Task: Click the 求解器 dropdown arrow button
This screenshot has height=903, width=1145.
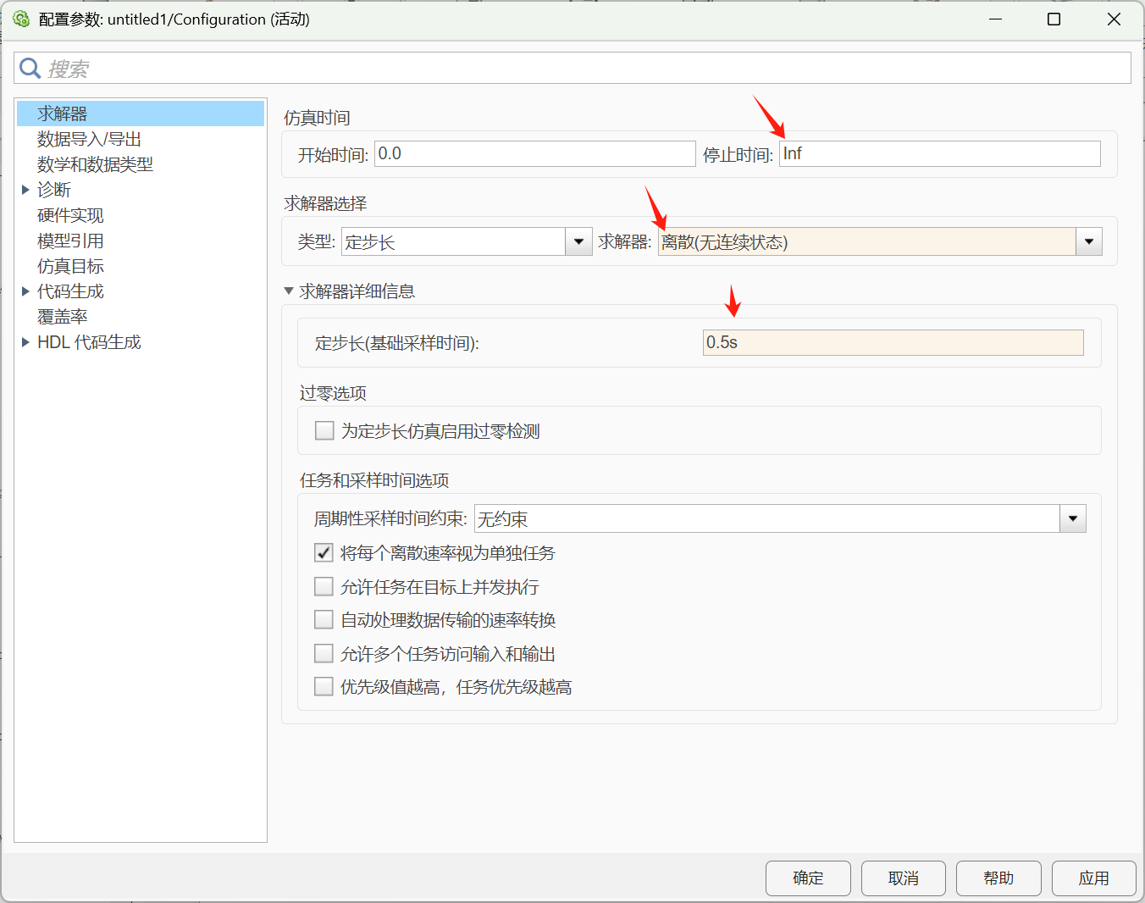Action: point(1089,241)
